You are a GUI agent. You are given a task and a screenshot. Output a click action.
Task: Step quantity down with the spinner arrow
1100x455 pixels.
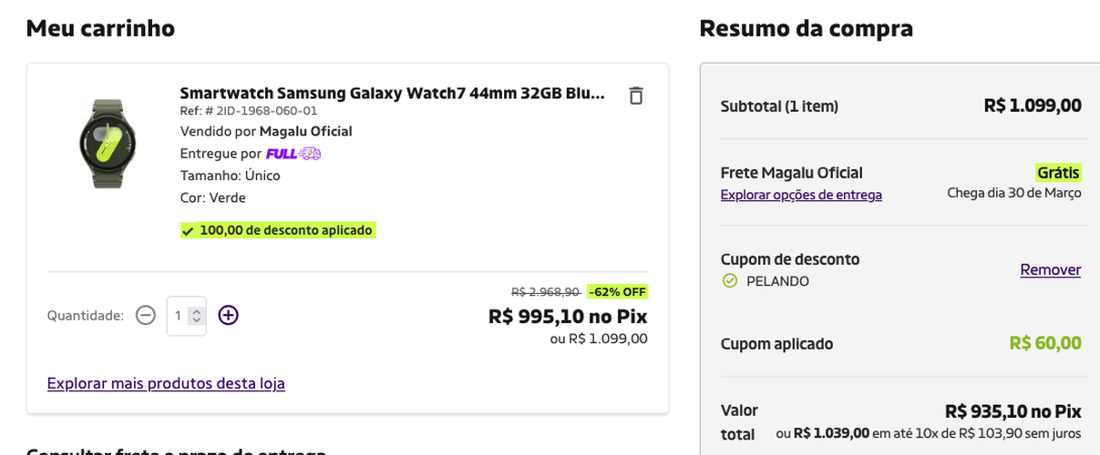point(194,320)
